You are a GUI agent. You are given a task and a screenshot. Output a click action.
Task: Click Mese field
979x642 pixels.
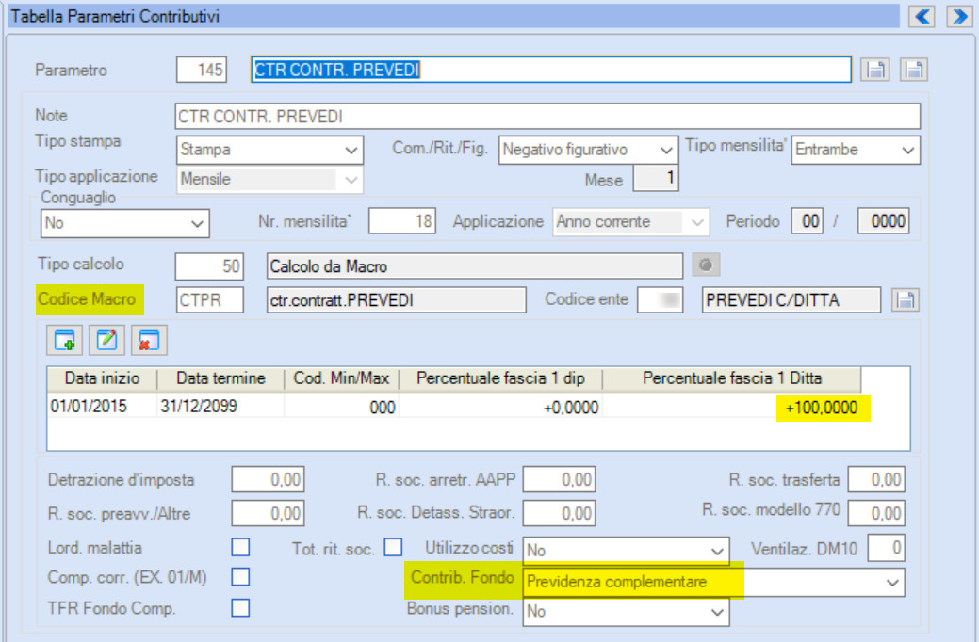(x=656, y=179)
